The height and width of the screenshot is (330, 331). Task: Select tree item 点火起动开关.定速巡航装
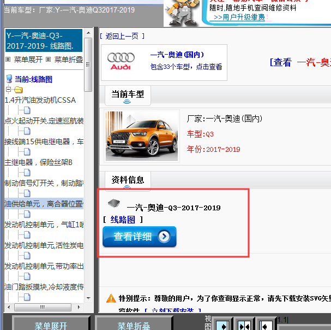44,121
